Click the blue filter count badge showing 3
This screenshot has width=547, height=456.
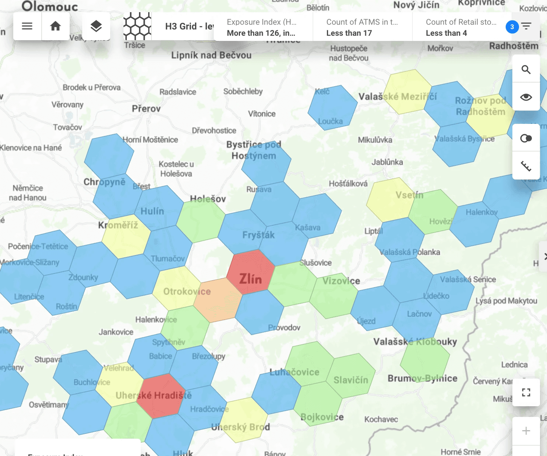512,27
